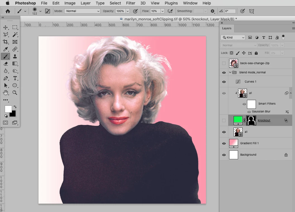
Task: Hide the Background layer
Action: (x=224, y=155)
